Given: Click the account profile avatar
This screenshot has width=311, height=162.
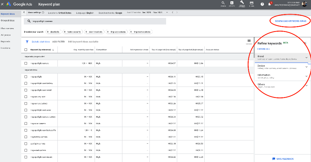Looking at the screenshot, I should pyautogui.click(x=304, y=4).
